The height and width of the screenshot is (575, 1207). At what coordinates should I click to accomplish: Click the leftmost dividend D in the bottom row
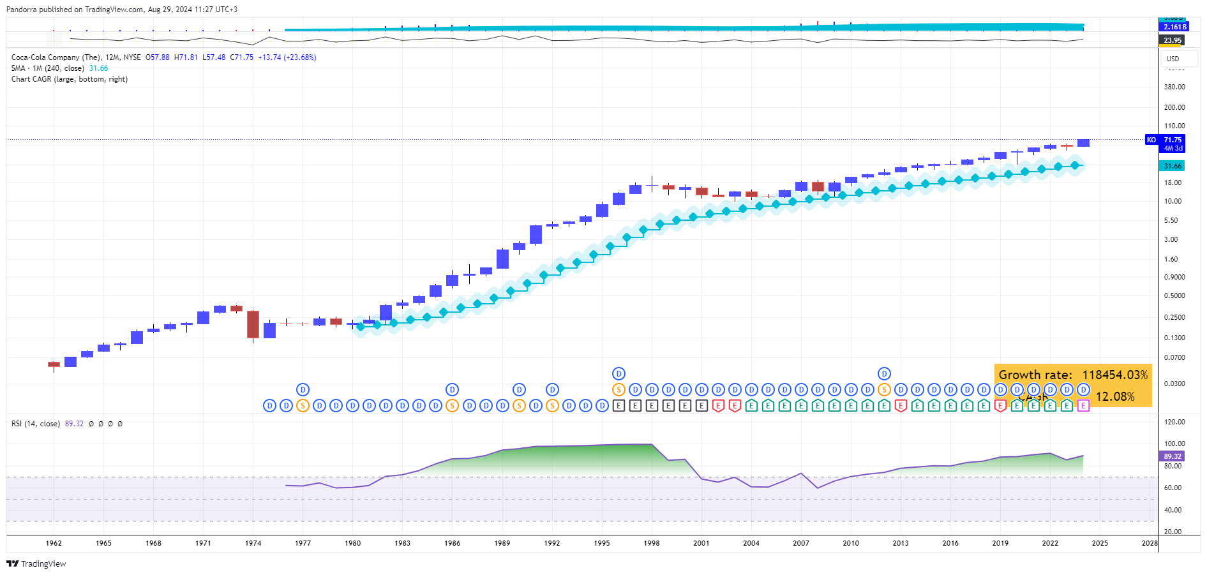[x=269, y=405]
